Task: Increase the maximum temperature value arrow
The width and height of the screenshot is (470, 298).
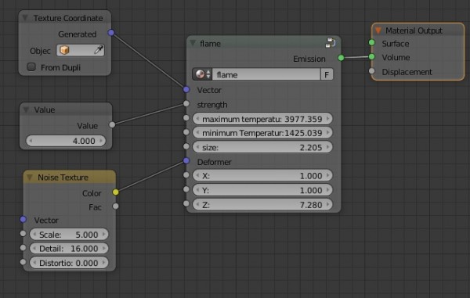Action: pos(327,118)
